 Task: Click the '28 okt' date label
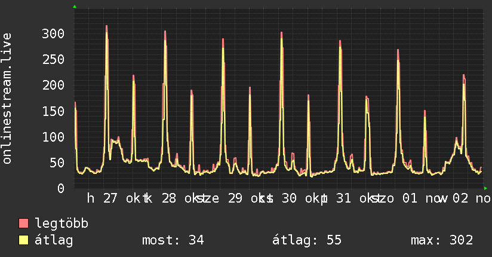184,198
